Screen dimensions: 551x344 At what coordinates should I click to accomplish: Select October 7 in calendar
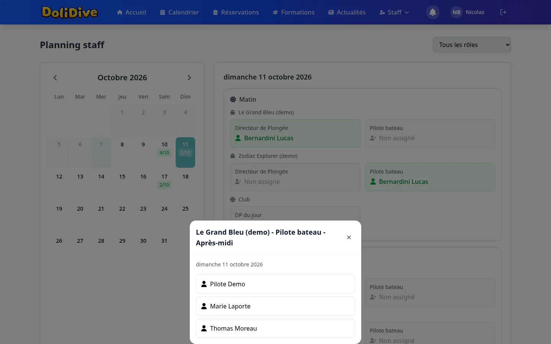pos(101,152)
